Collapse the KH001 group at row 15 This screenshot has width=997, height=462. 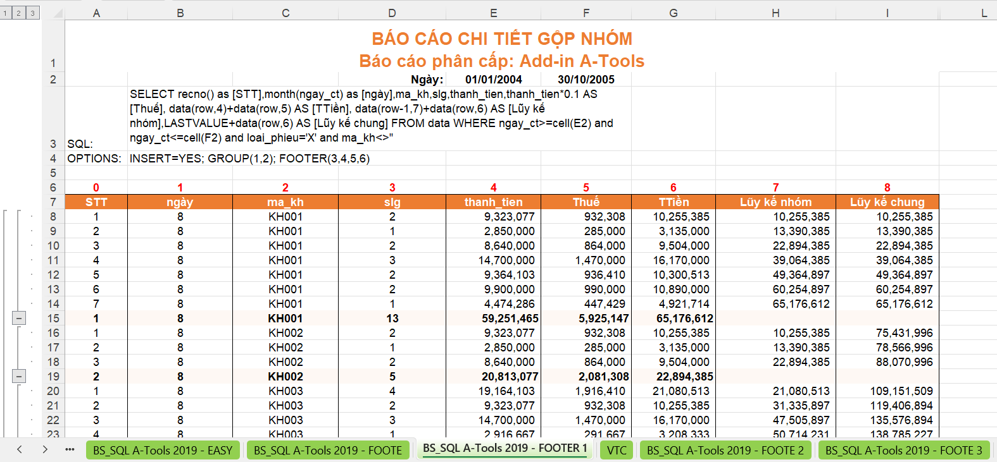coord(19,319)
